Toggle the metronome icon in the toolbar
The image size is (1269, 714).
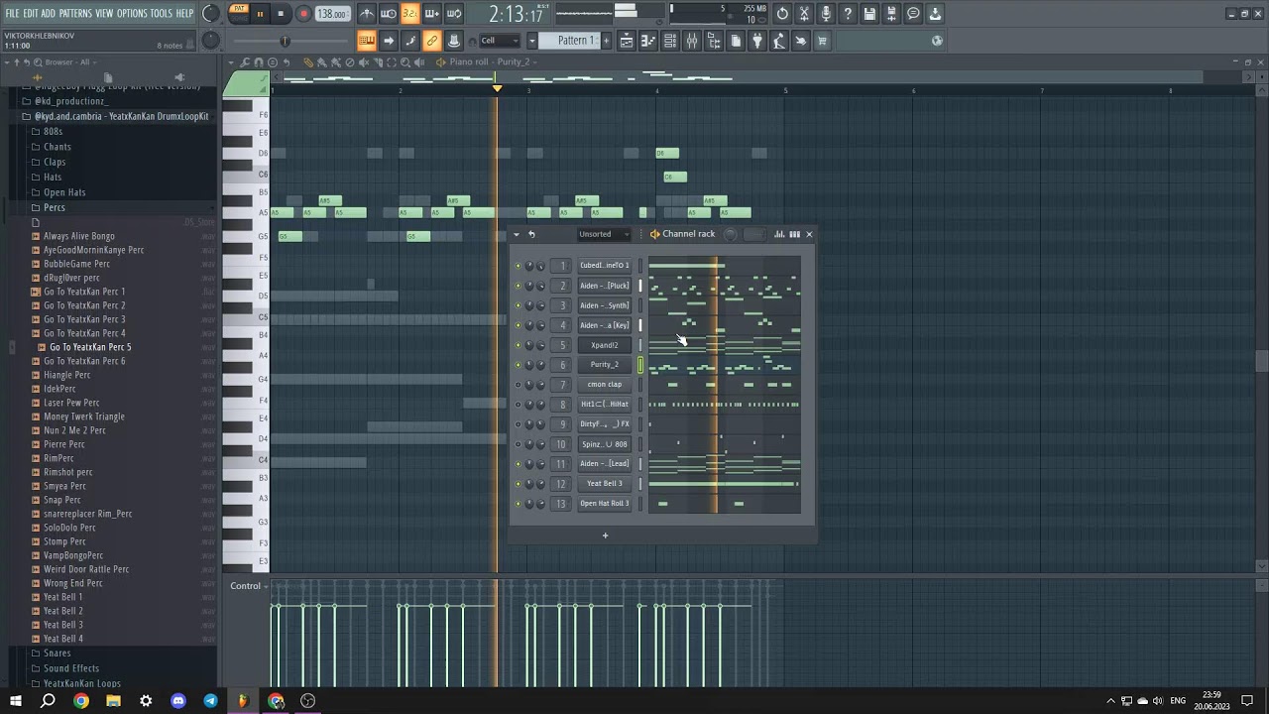click(x=367, y=14)
